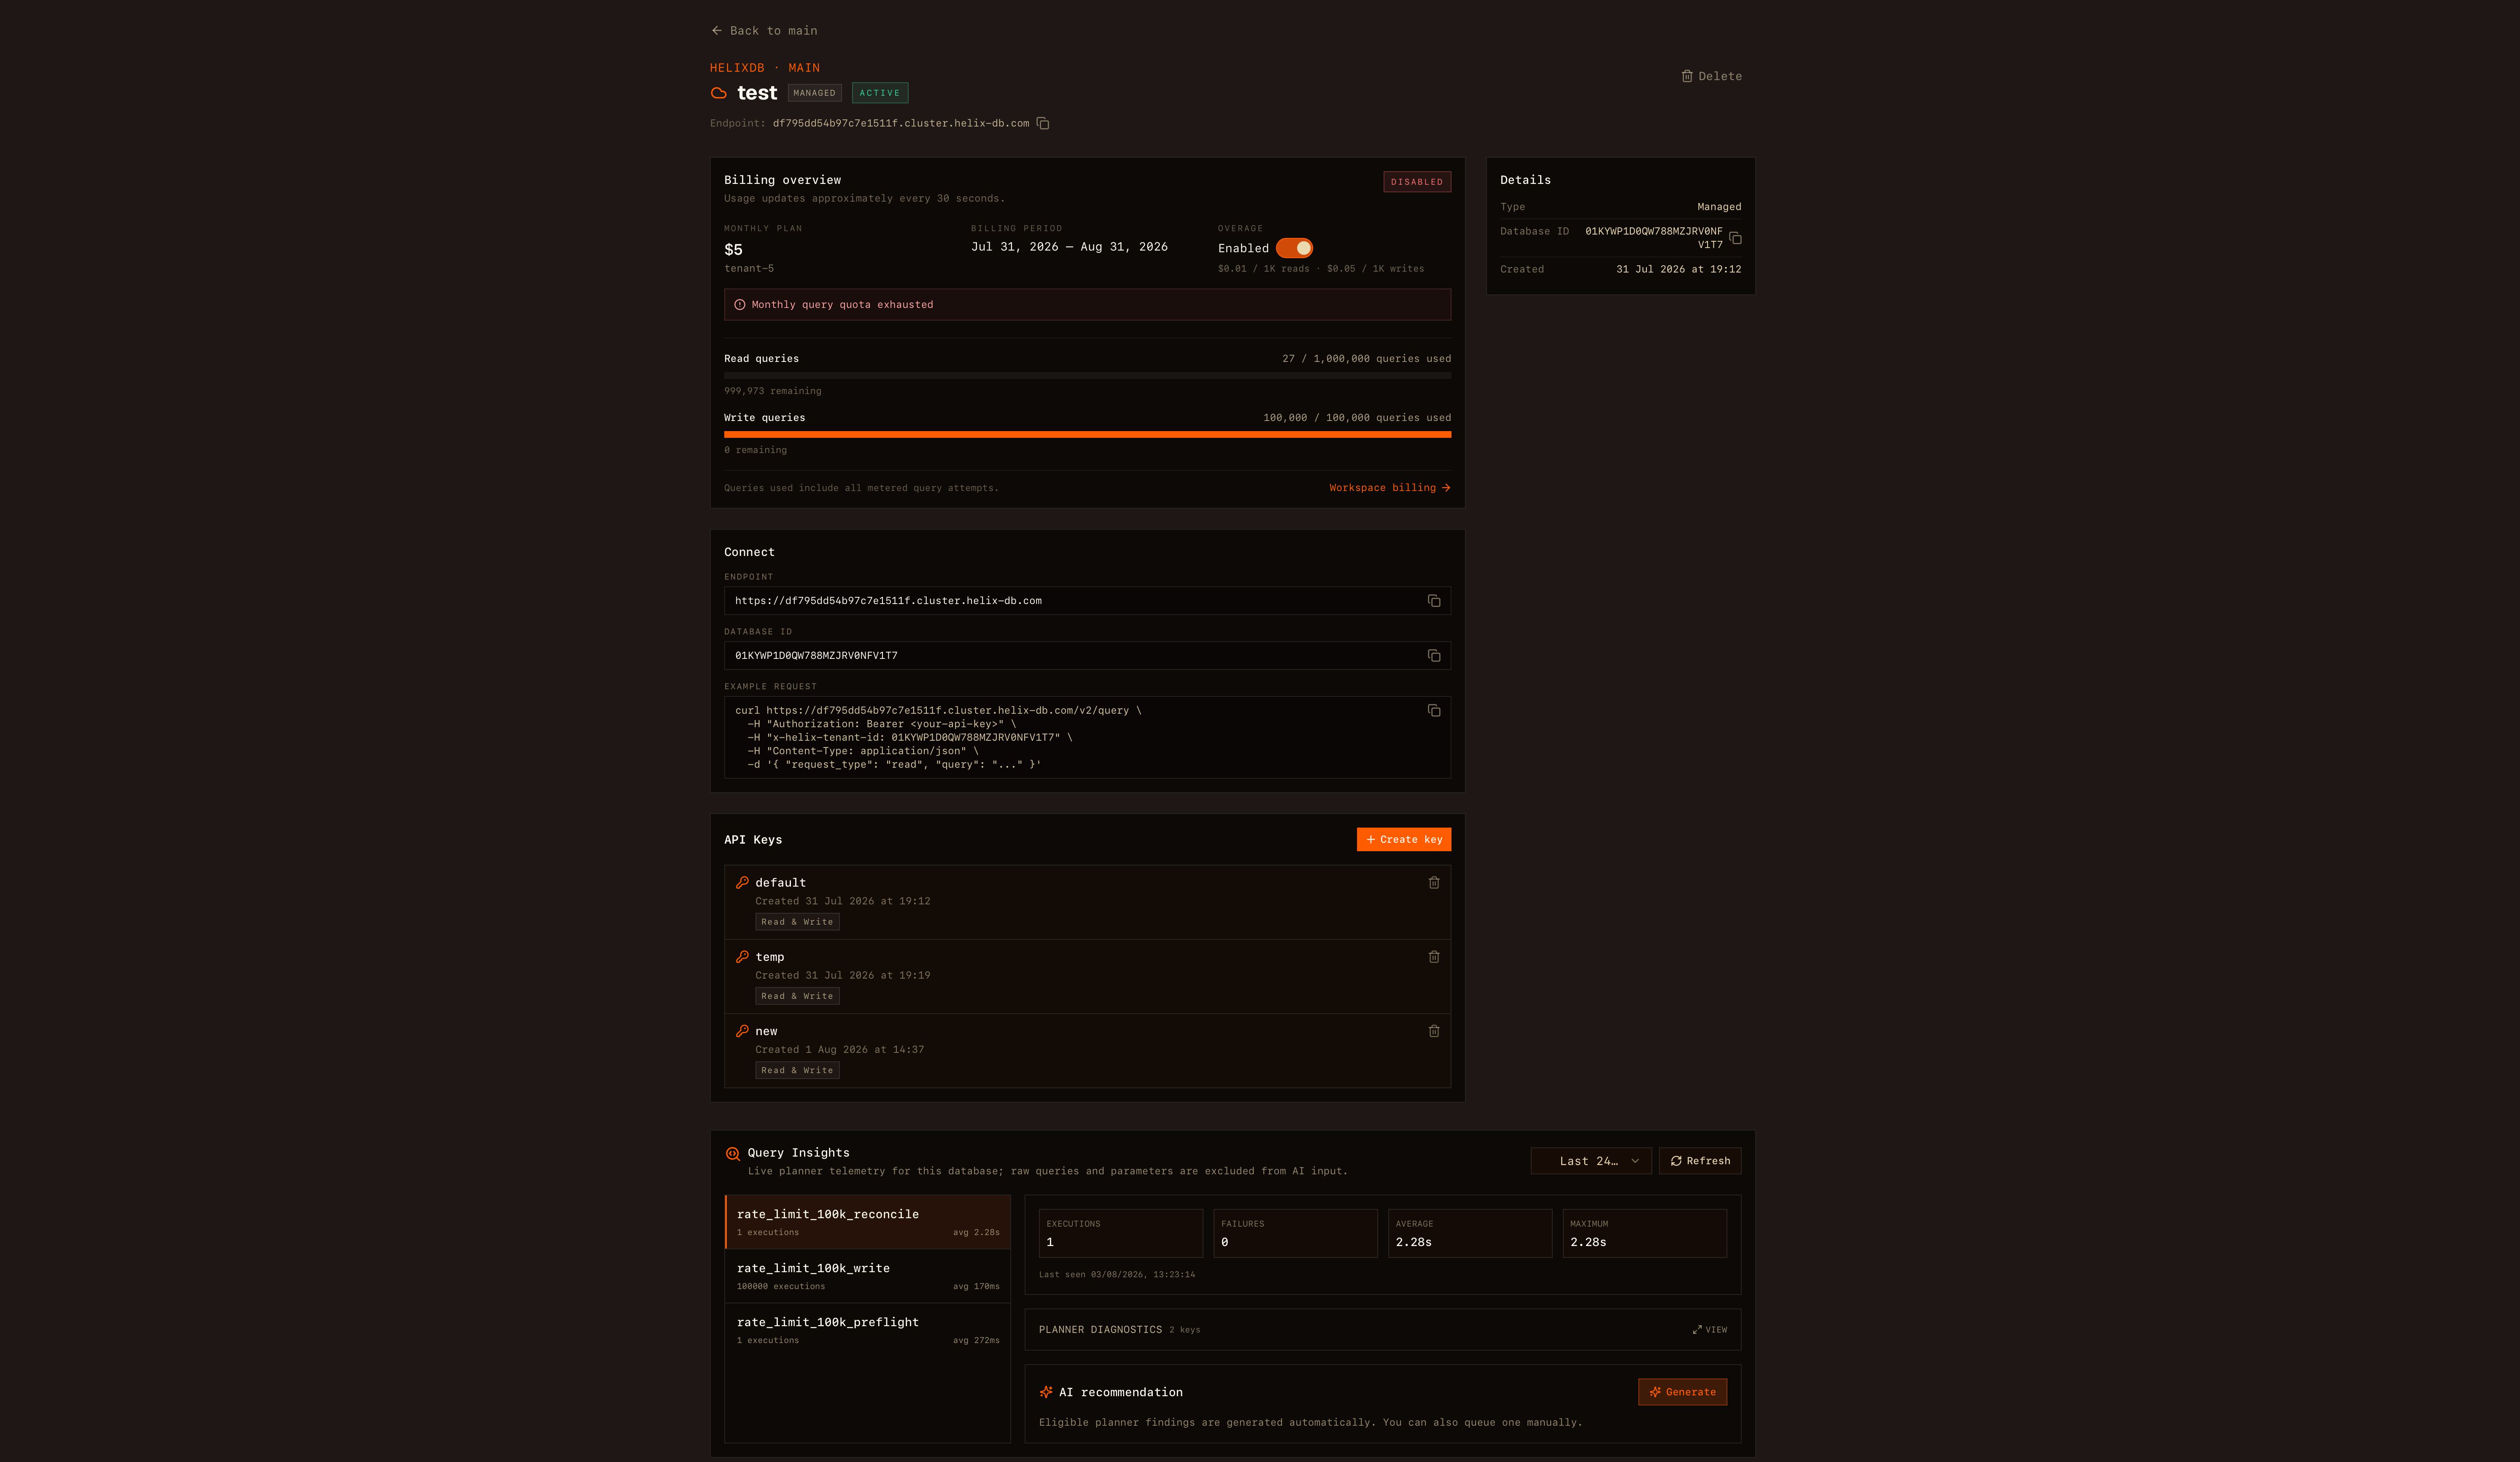Click Read & Write badge on new key

click(x=797, y=1070)
